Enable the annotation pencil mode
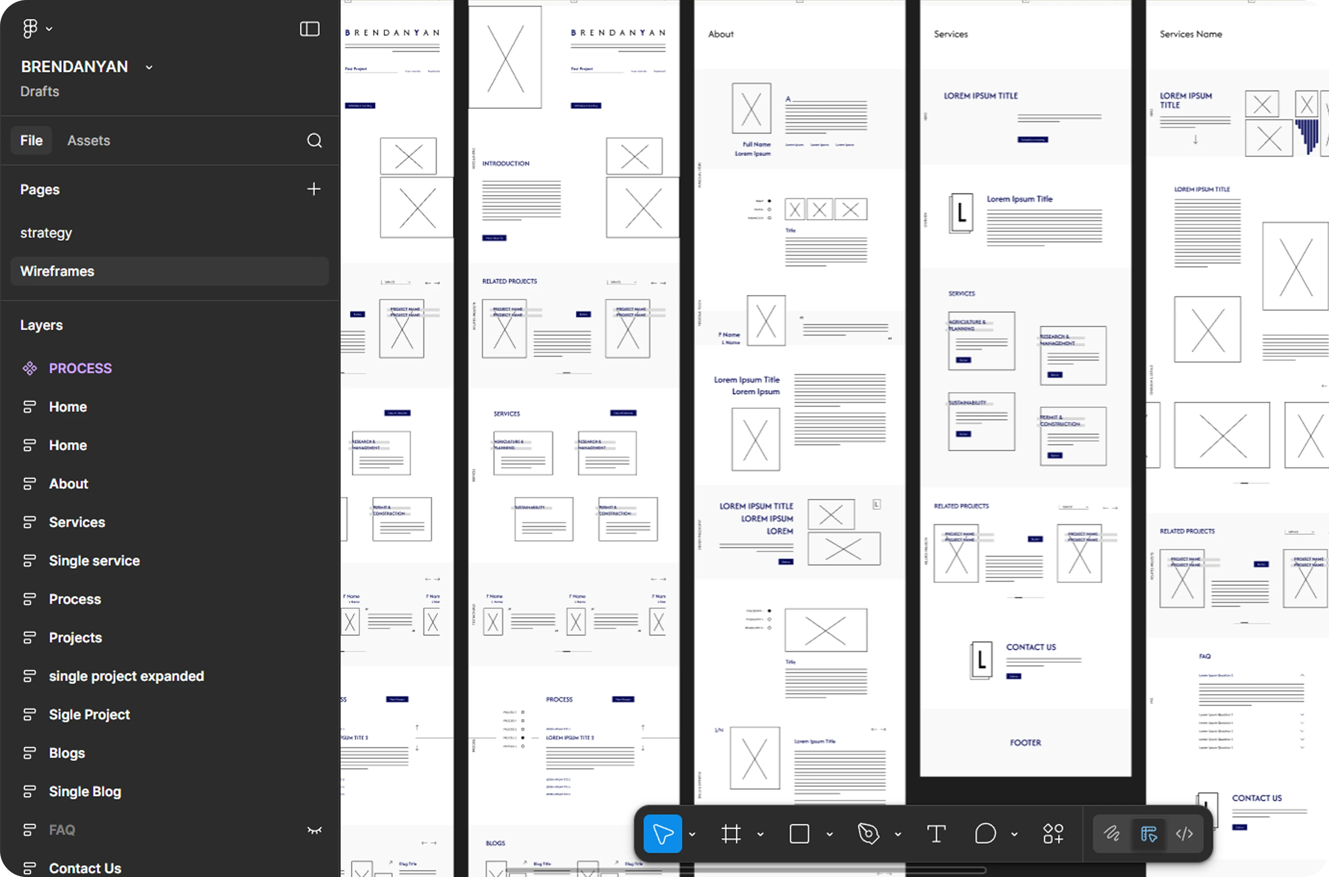Image resolution: width=1329 pixels, height=877 pixels. (x=1111, y=834)
